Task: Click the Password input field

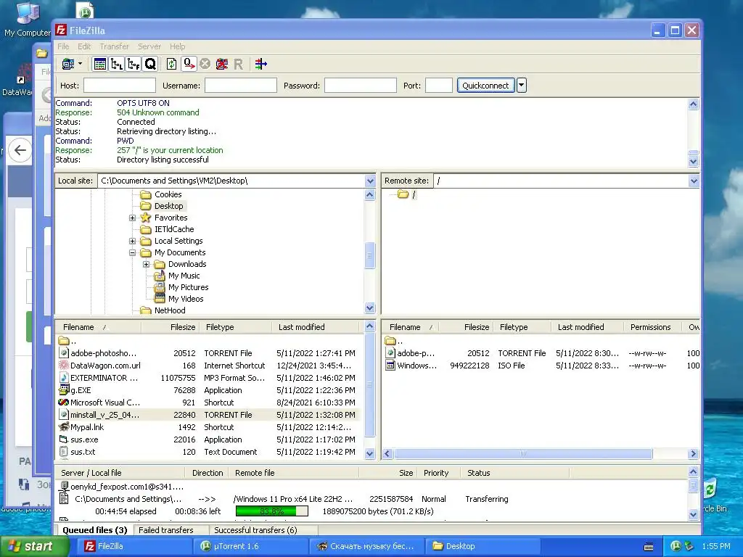Action: [360, 86]
